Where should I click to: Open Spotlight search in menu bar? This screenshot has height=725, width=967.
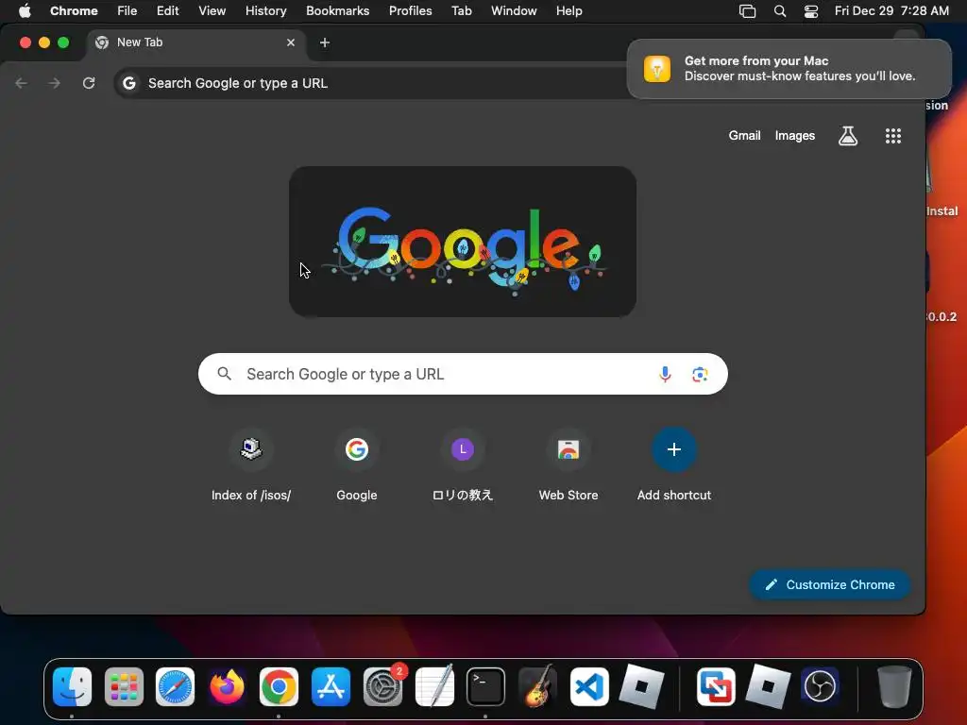(x=779, y=10)
